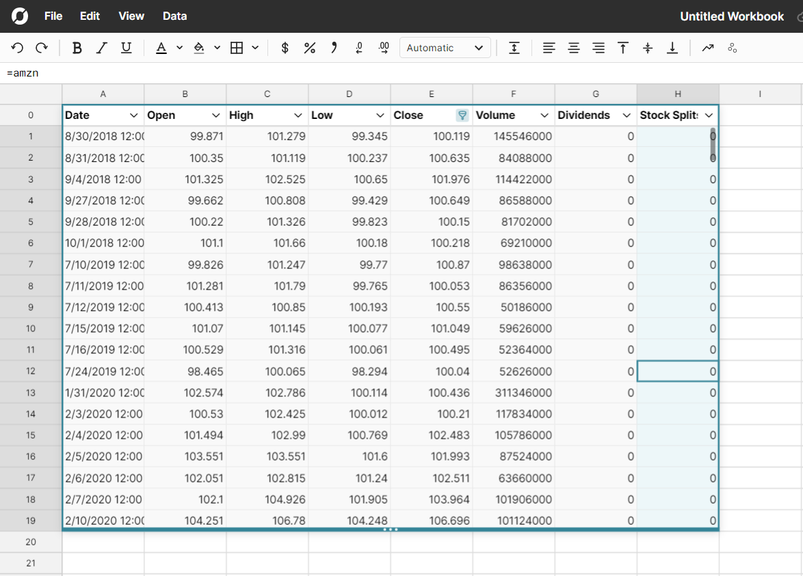Click the Quadratic logo icon
This screenshot has height=576, width=803.
tap(20, 16)
